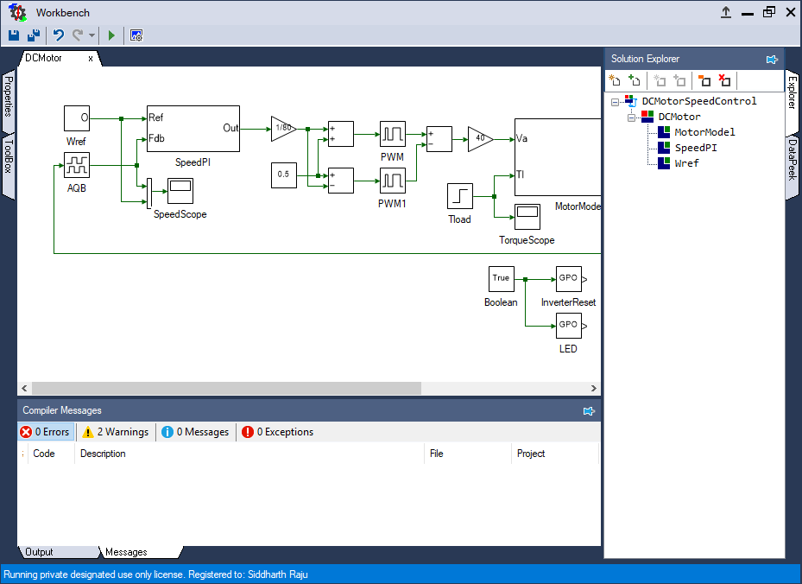Toggle the 2 Warnings filter
Screen dimensions: 802x584
click(x=116, y=432)
